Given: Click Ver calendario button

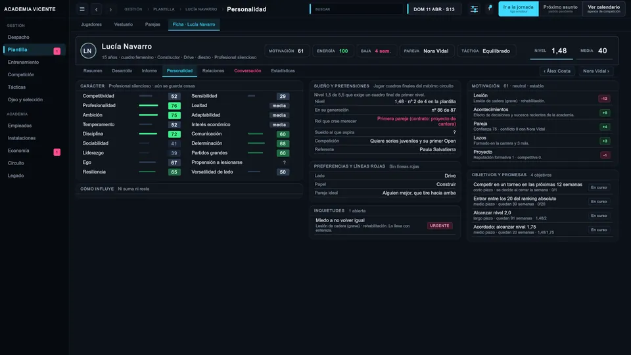Looking at the screenshot, I should 603,9.
